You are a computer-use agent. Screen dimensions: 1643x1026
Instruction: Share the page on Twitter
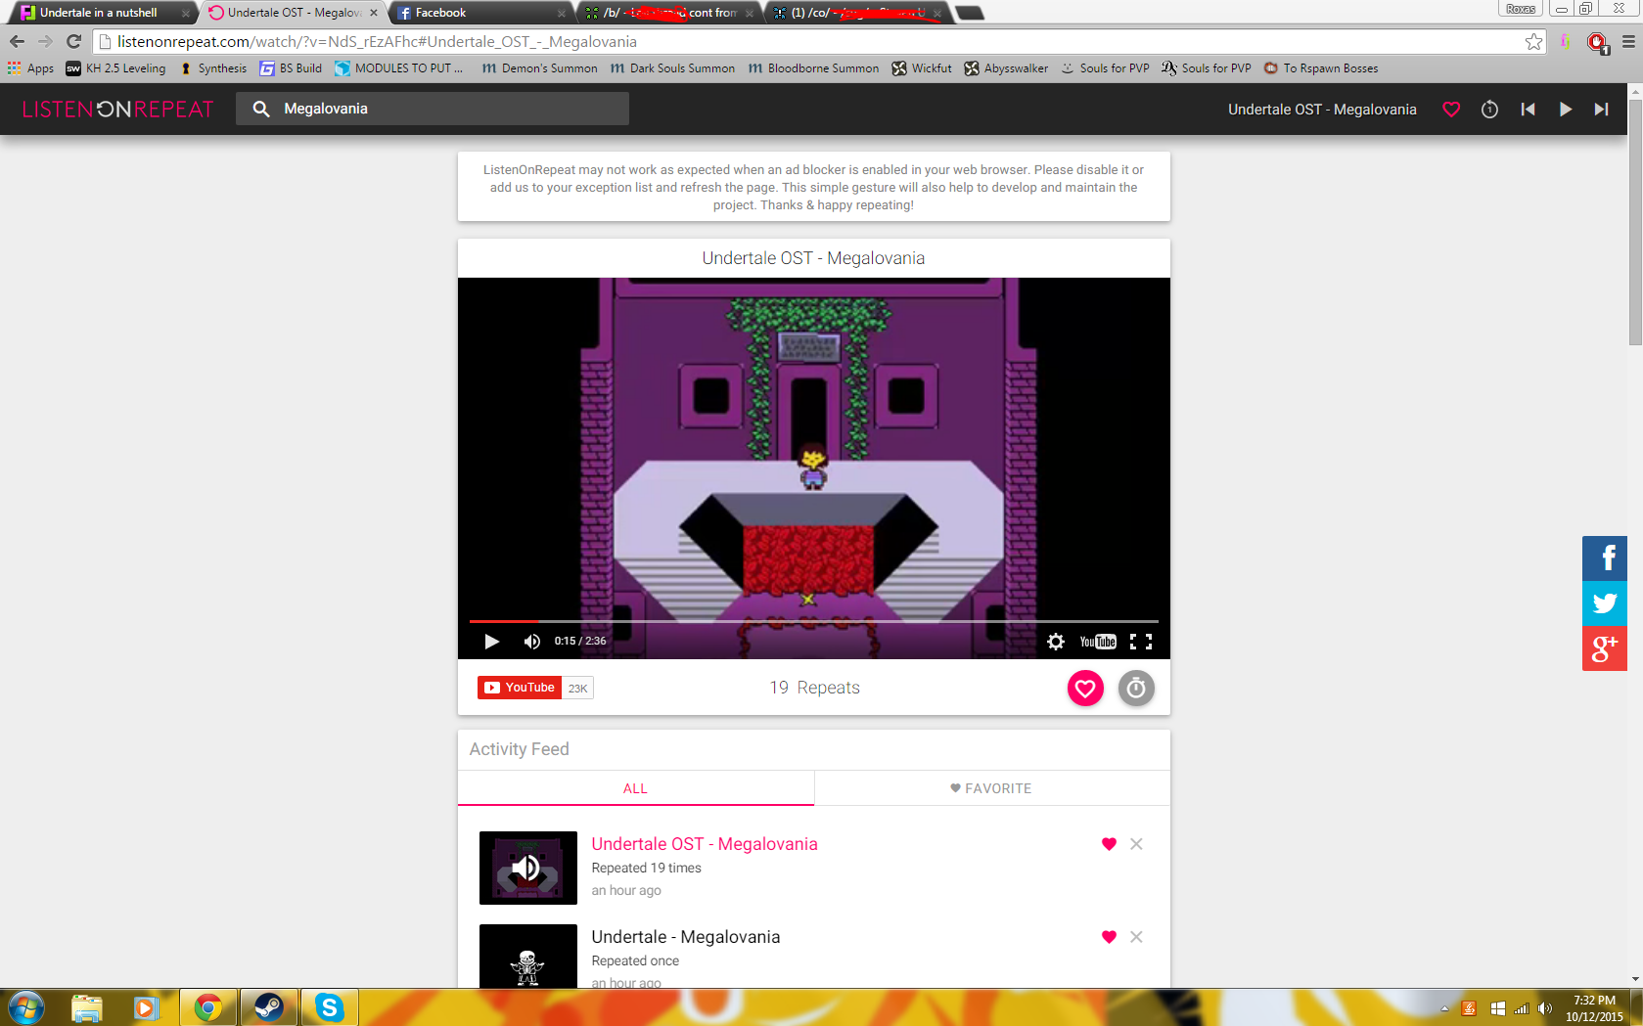[x=1604, y=603]
